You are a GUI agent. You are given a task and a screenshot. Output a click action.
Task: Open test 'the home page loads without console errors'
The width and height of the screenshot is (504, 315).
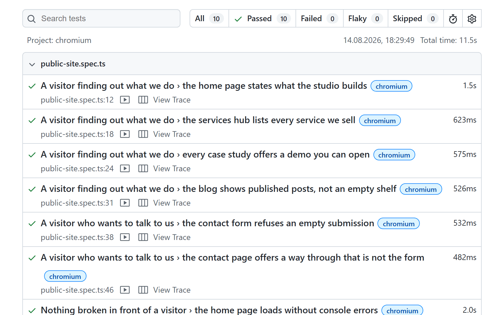[209, 310]
